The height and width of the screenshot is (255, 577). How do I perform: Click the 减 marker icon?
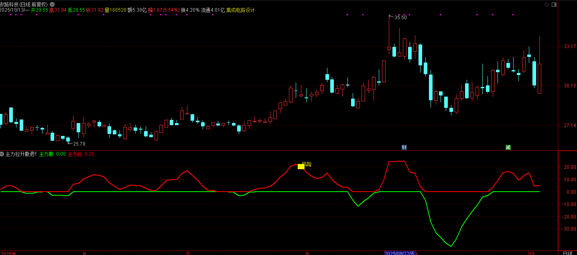pyautogui.click(x=508, y=147)
